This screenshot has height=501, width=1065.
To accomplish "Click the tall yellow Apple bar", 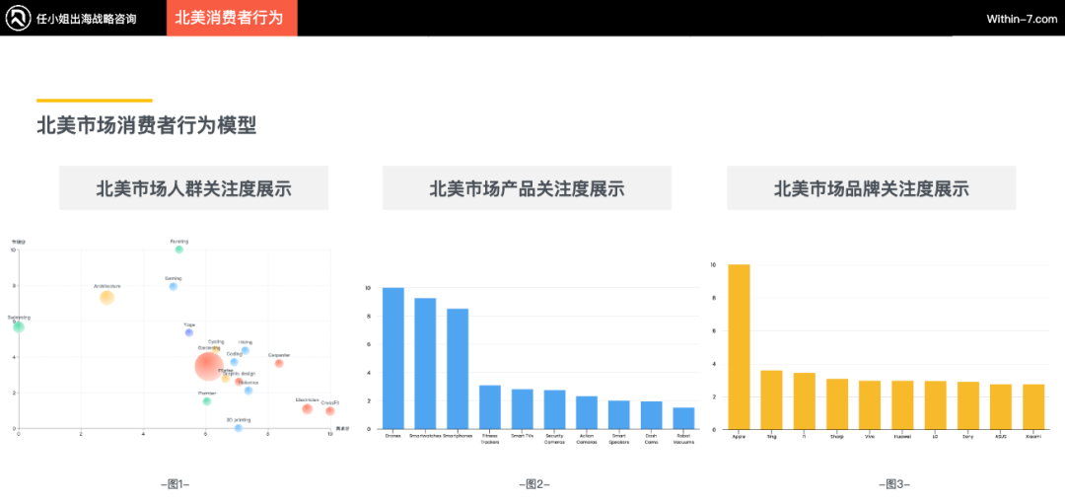I will tap(739, 347).
